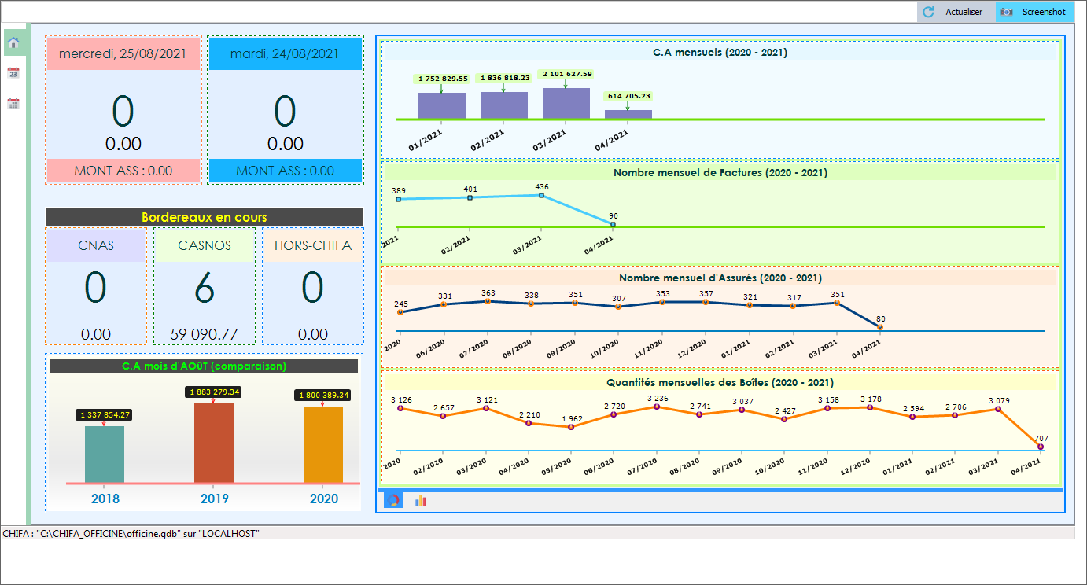Click the daily calendar icon showing 23
The height and width of the screenshot is (585, 1087).
click(x=13, y=73)
